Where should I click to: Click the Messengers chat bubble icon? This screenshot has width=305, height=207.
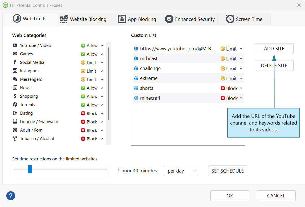tap(15, 79)
